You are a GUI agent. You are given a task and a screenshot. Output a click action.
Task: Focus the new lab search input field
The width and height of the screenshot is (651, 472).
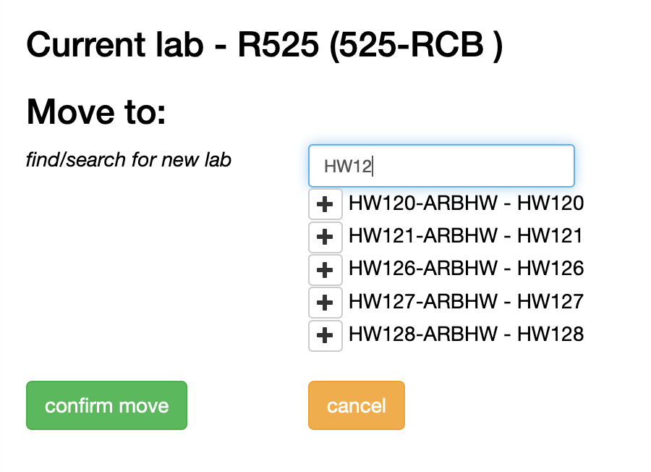(x=441, y=166)
